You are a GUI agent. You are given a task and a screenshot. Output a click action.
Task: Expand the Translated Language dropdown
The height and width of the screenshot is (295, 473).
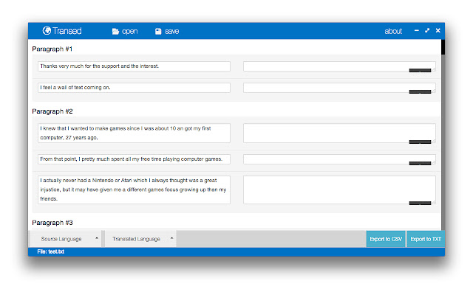[x=140, y=239]
